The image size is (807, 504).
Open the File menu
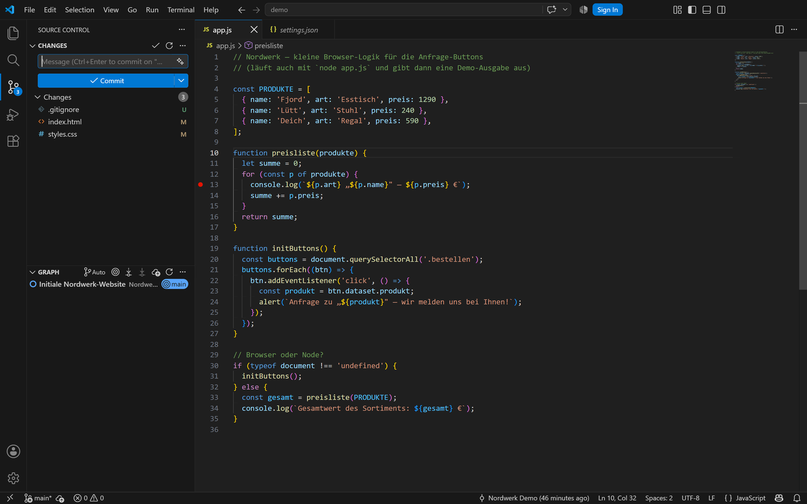click(30, 10)
